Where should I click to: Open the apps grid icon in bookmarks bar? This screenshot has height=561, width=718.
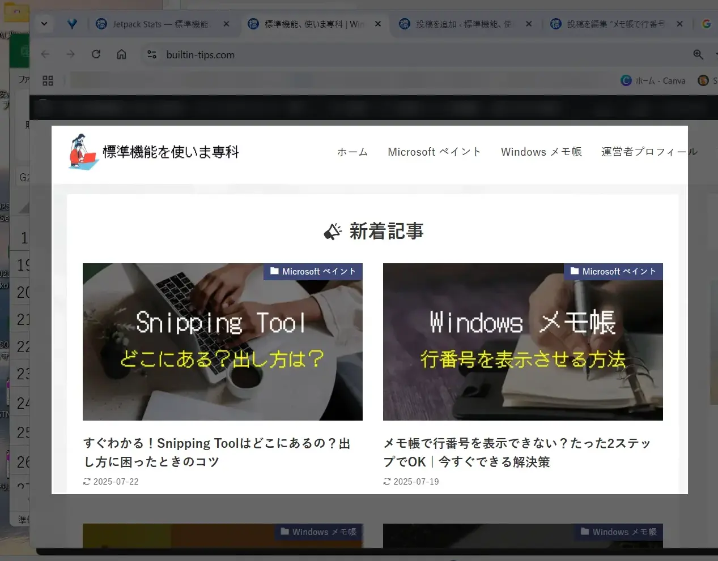click(x=48, y=81)
